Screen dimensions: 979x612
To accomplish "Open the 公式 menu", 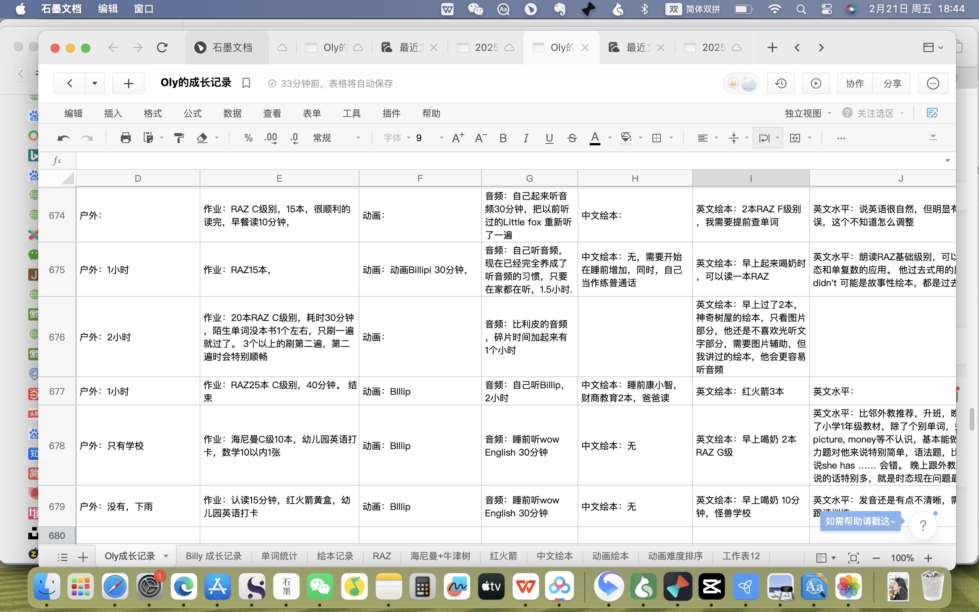I will 192,113.
